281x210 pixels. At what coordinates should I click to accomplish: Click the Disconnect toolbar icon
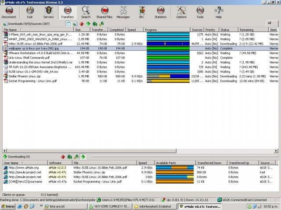click(x=9, y=12)
